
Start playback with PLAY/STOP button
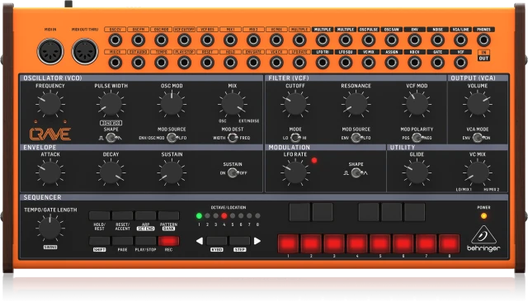click(x=145, y=241)
